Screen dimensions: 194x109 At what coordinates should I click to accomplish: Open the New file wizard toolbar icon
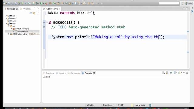coord(5,3)
